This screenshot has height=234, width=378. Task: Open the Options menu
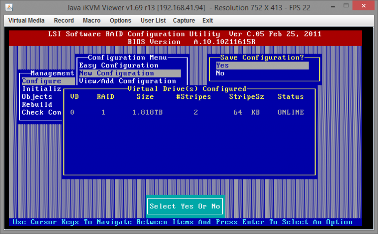(x=120, y=21)
